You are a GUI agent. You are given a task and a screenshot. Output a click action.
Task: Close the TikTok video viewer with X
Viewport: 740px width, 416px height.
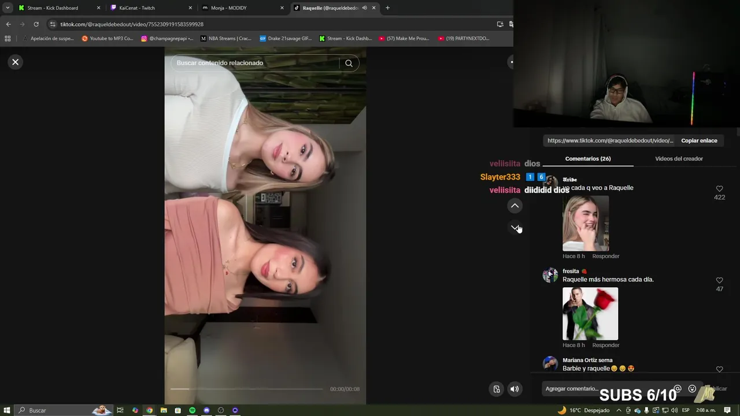16,62
